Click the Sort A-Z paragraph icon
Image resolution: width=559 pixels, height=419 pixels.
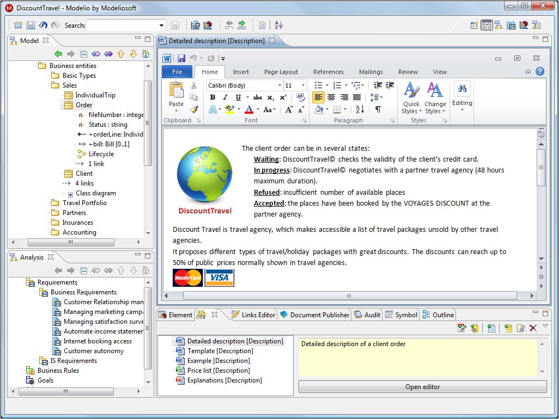point(360,109)
